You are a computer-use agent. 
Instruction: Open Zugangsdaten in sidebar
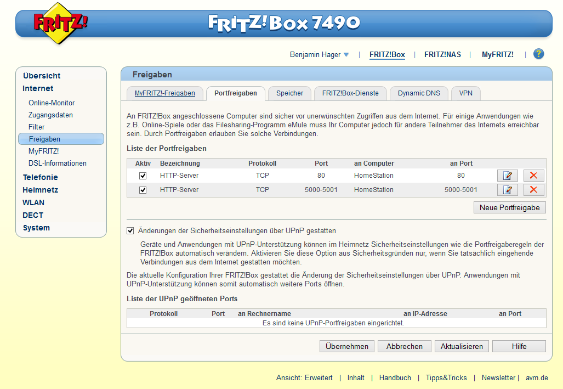50,115
